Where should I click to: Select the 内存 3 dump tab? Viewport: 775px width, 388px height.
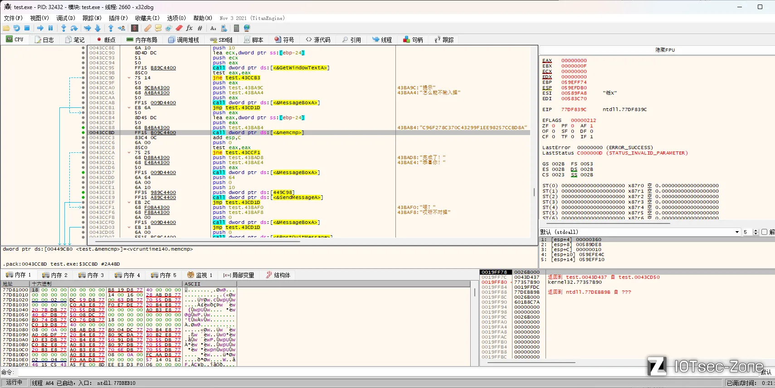[x=91, y=275]
